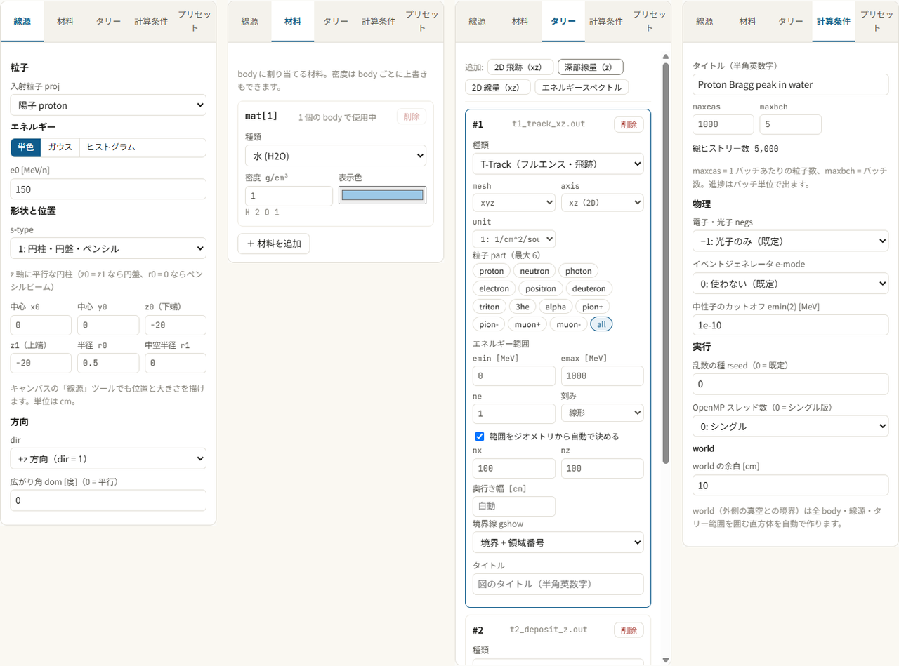Click the 乱数の種 rseed input field
899x666 pixels.
click(x=791, y=384)
